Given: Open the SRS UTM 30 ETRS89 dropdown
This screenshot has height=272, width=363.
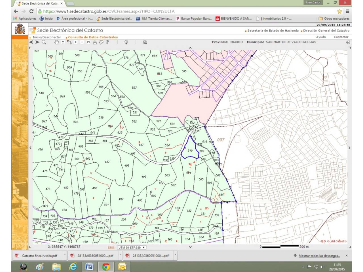Looking at the screenshot, I should pyautogui.click(x=132, y=247).
